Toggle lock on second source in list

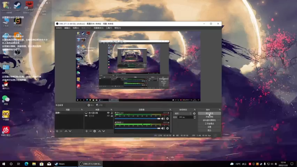[x=112, y=116]
